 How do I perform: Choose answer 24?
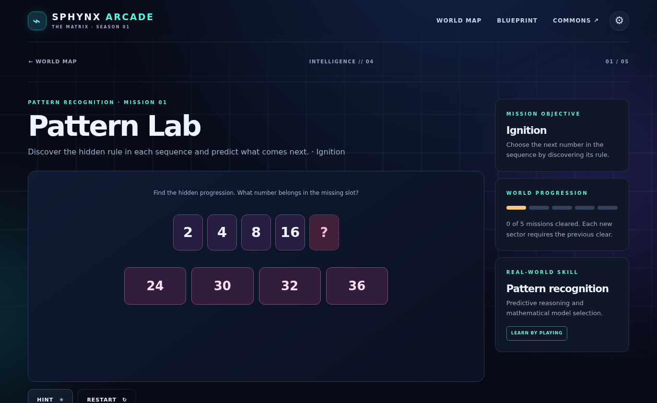(155, 286)
